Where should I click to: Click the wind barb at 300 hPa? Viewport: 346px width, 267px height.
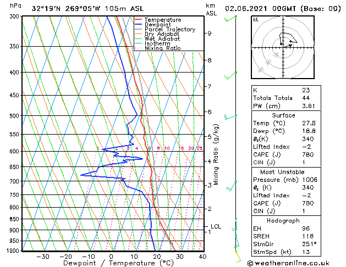(230, 19)
